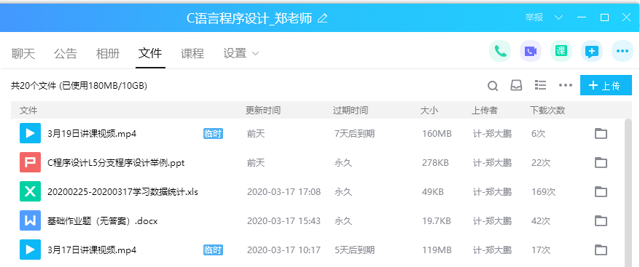Click the blue chat-plus invite icon
This screenshot has height=267, width=640.
[591, 52]
